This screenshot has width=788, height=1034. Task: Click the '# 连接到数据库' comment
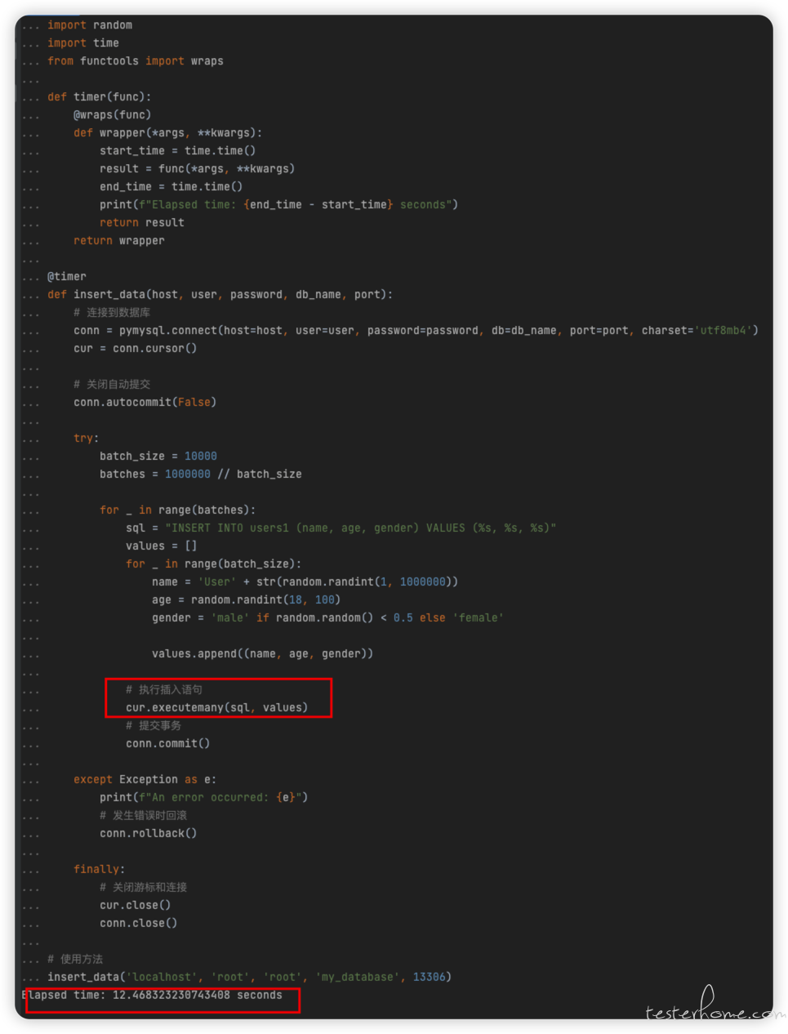click(112, 313)
